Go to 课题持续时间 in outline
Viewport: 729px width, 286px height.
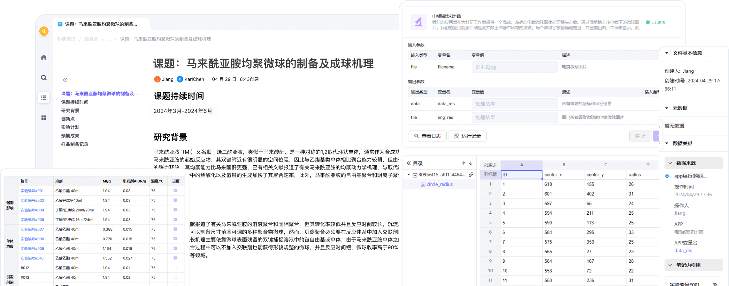coord(75,102)
